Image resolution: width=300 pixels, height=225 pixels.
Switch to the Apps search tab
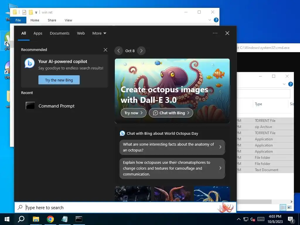tap(38, 33)
